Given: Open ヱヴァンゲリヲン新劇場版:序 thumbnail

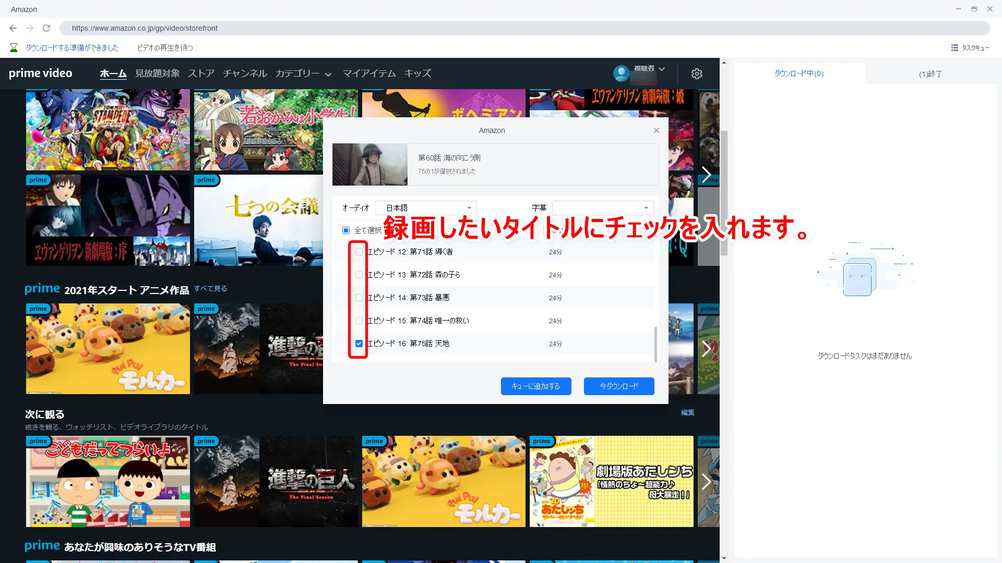Looking at the screenshot, I should tap(108, 220).
